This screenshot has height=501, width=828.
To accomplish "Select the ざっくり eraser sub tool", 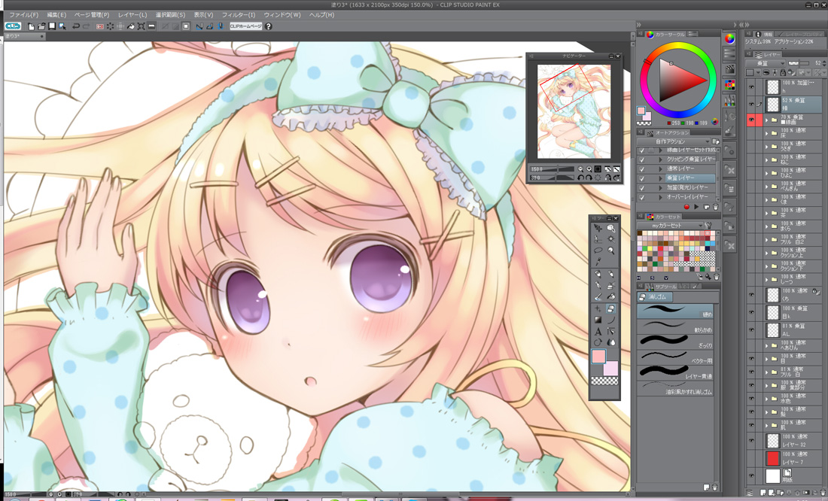I will (x=675, y=342).
